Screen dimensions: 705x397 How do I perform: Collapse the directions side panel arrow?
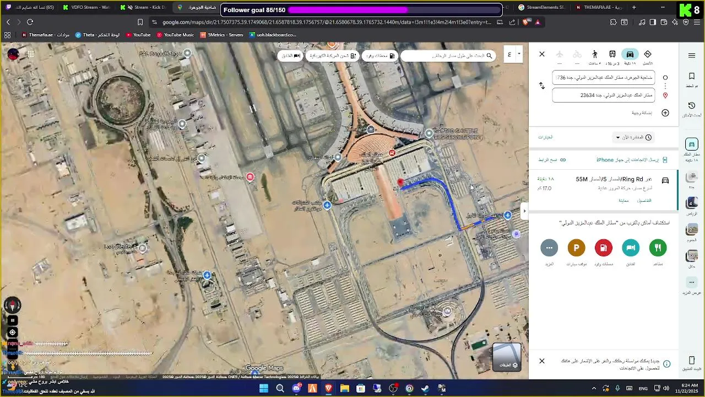tap(524, 211)
